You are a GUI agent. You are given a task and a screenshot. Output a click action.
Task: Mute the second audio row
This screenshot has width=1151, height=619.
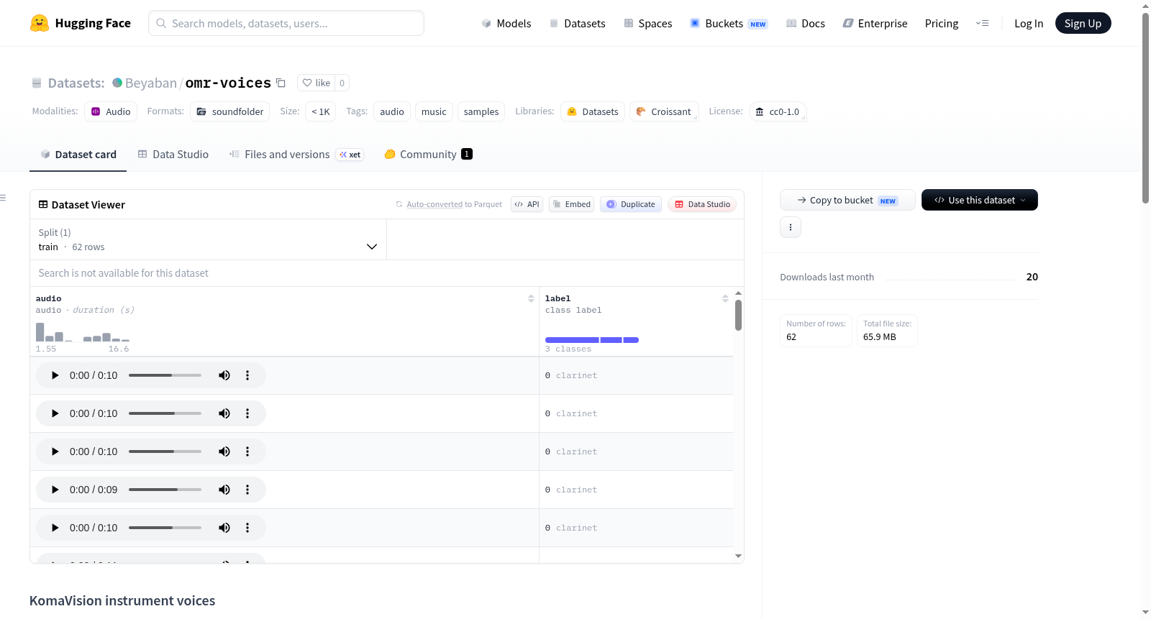224,413
